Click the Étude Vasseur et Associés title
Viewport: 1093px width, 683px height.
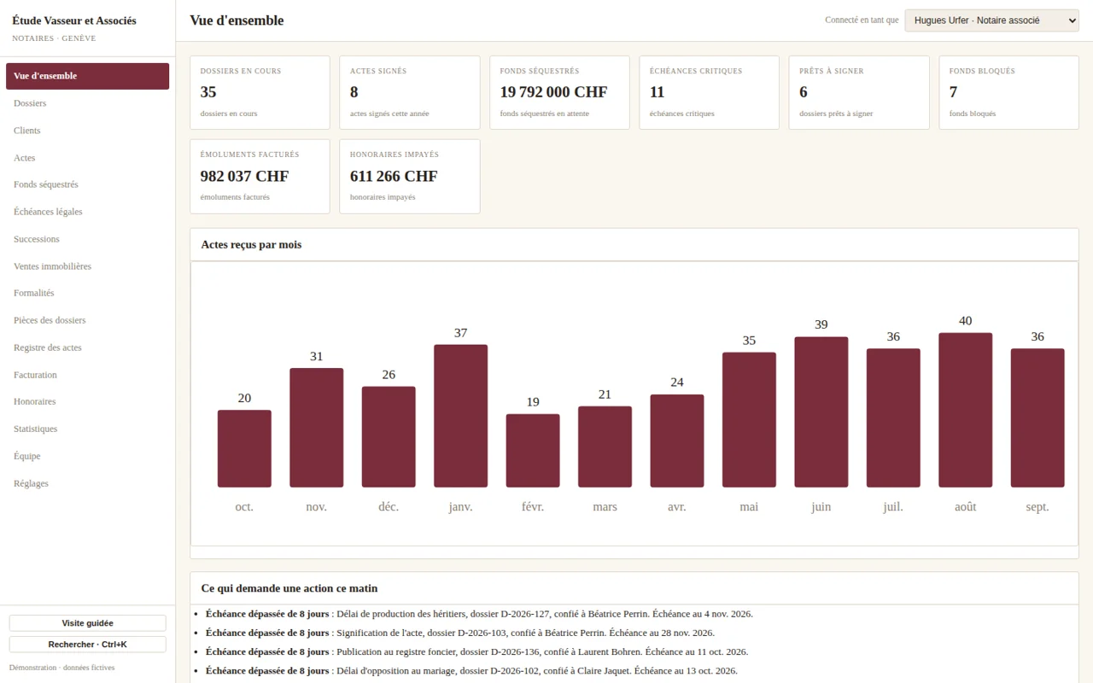point(74,20)
